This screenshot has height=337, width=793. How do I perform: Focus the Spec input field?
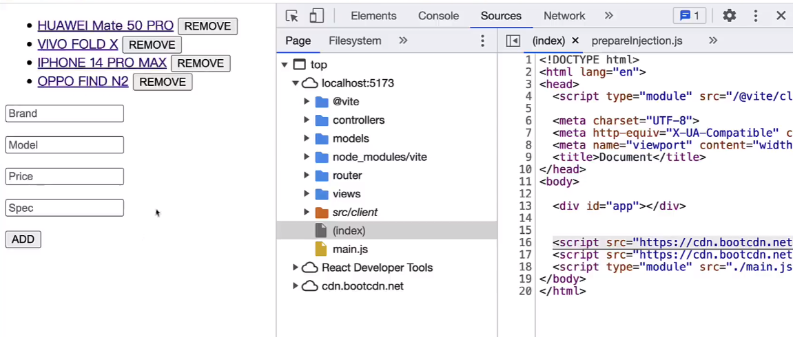[x=64, y=208]
